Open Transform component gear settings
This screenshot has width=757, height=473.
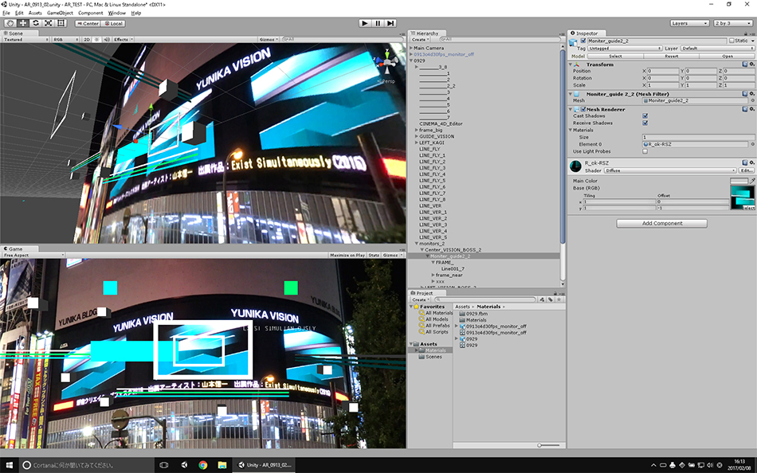(751, 64)
